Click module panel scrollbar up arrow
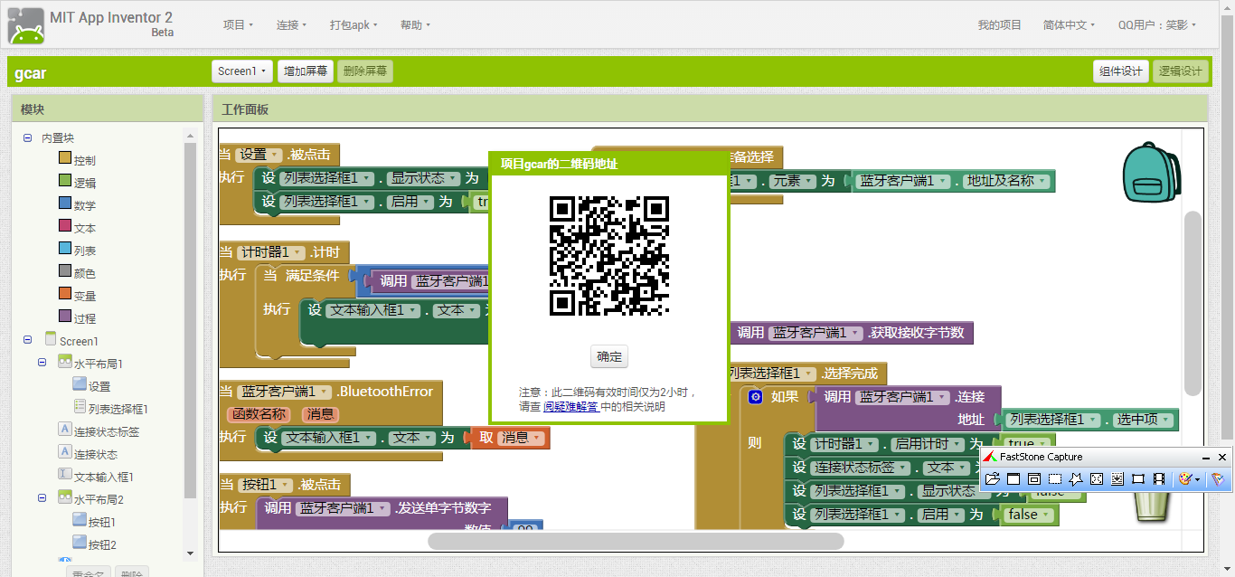Screen dimensions: 1235x577 point(190,137)
